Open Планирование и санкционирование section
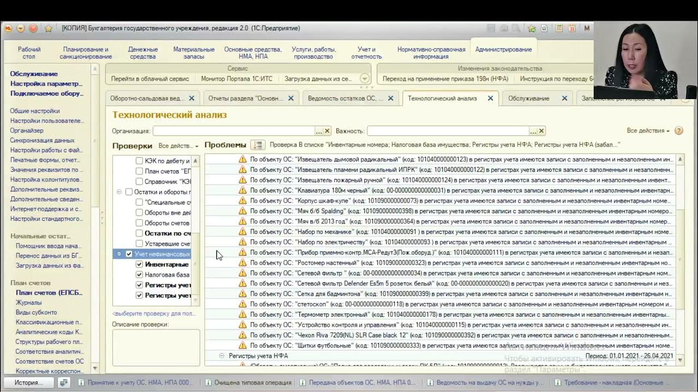The image size is (698, 392). pyautogui.click(x=86, y=53)
